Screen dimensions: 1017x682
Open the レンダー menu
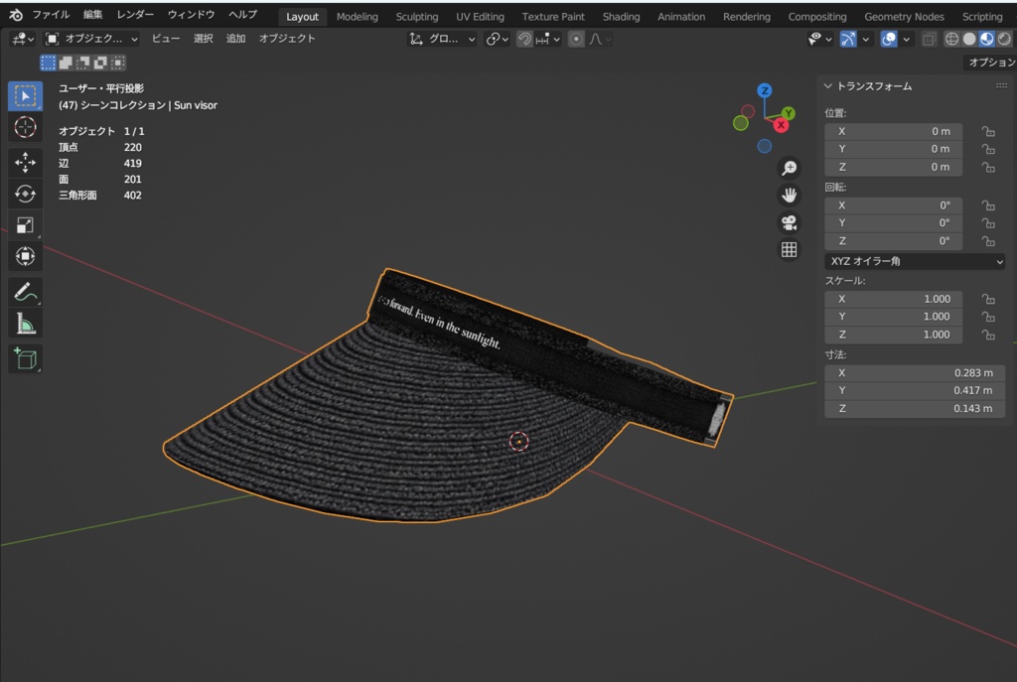[x=135, y=14]
